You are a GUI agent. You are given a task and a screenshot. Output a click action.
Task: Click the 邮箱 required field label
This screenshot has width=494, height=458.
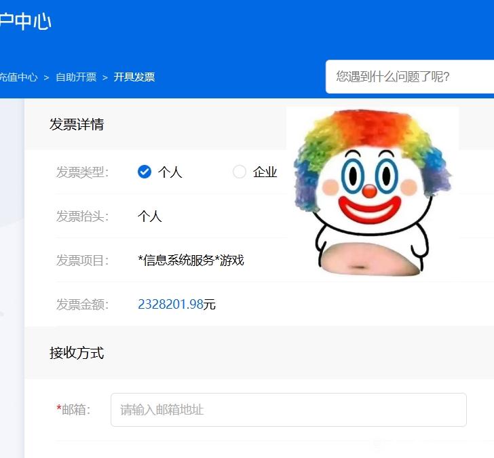[73, 410]
